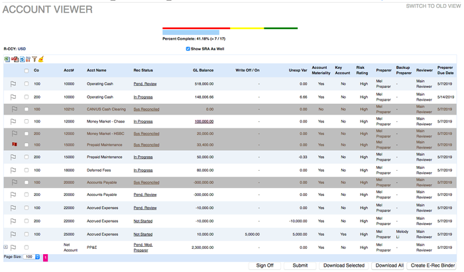Click the Switch to Old View link
464x272 pixels.
click(433, 6)
